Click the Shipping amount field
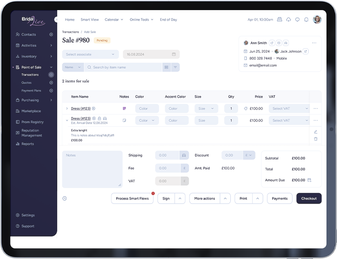The image size is (337, 259). point(167,155)
